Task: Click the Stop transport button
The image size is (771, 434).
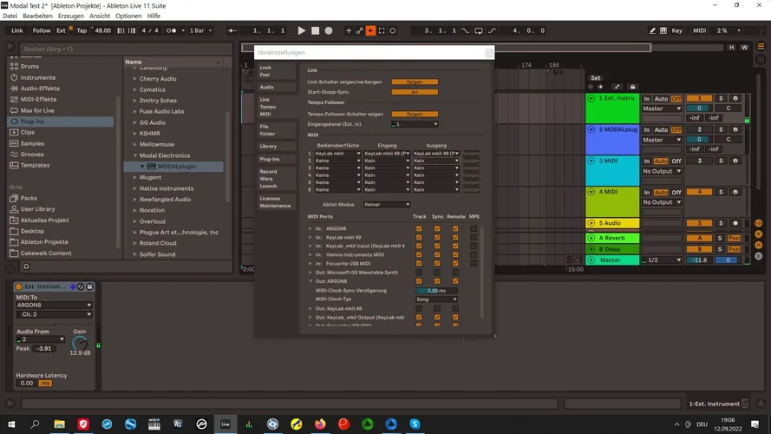Action: 315,30
